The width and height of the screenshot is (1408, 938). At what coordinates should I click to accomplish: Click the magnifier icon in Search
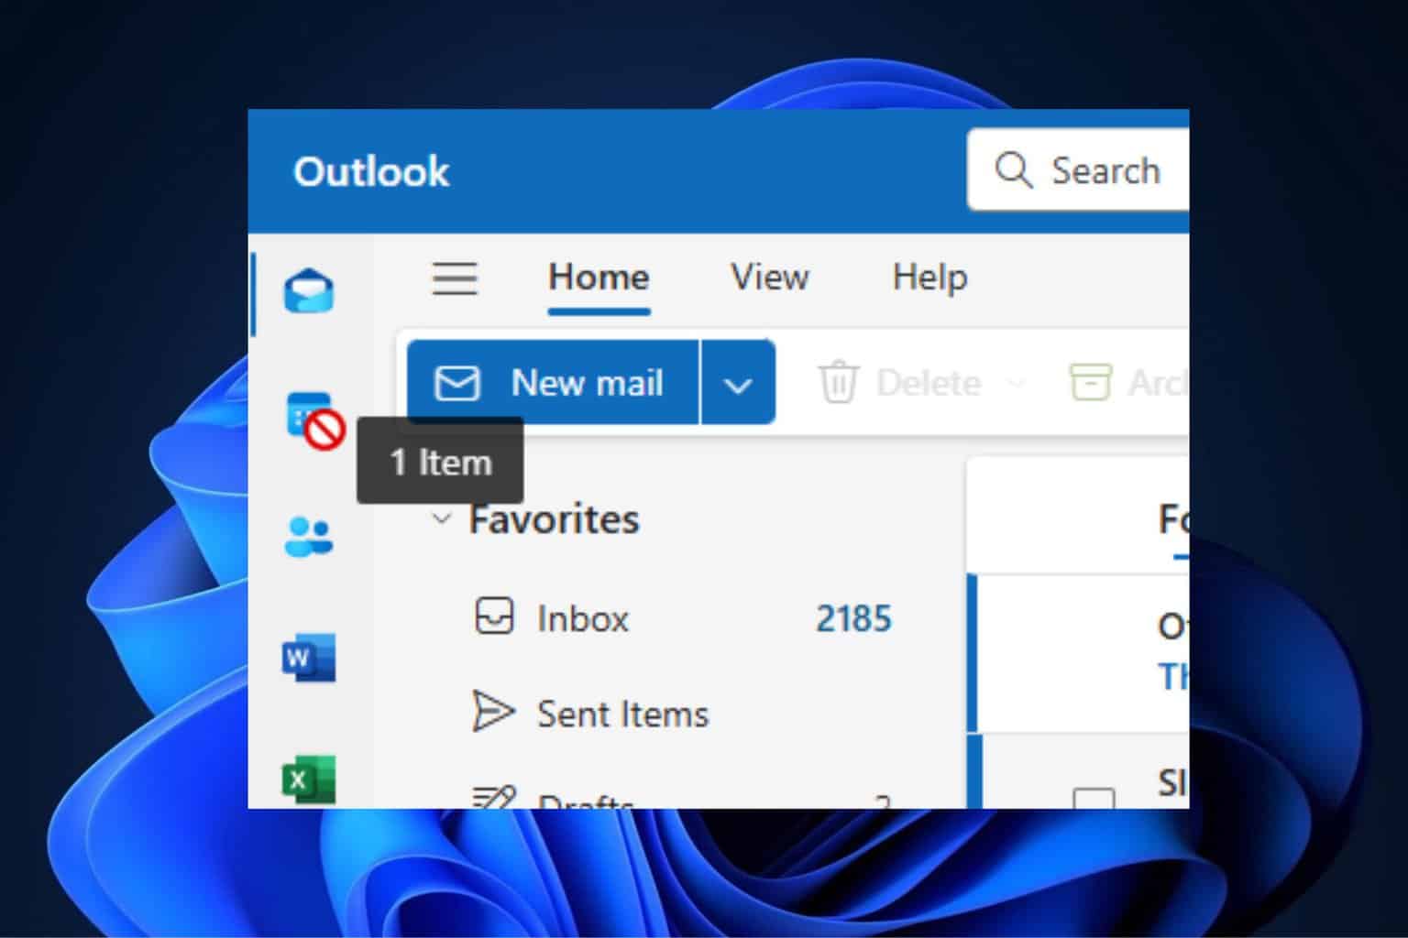tap(1013, 170)
